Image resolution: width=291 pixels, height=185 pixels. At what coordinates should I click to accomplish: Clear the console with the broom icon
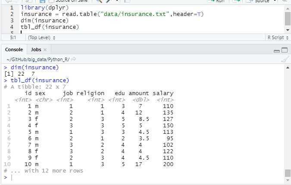click(285, 59)
